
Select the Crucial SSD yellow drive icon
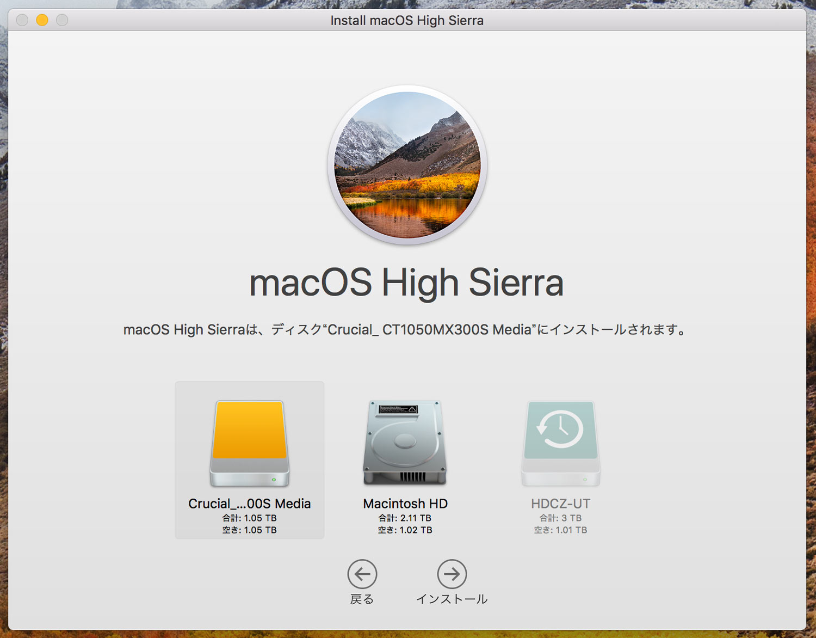click(250, 444)
